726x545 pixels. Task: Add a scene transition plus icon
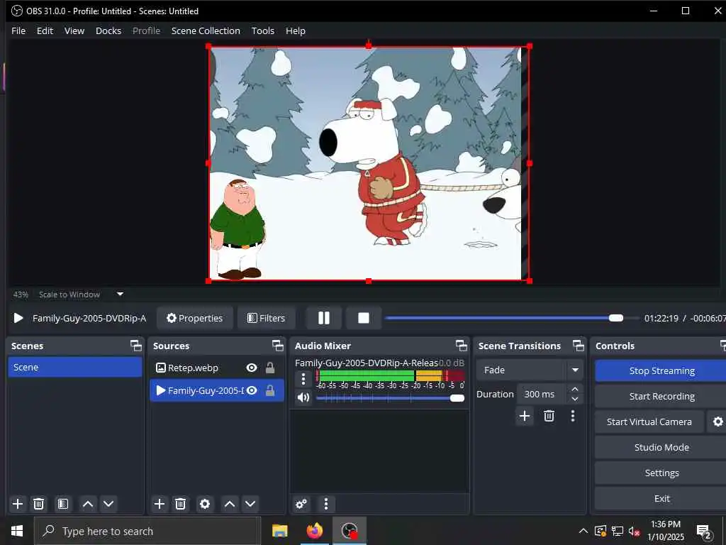click(x=525, y=416)
